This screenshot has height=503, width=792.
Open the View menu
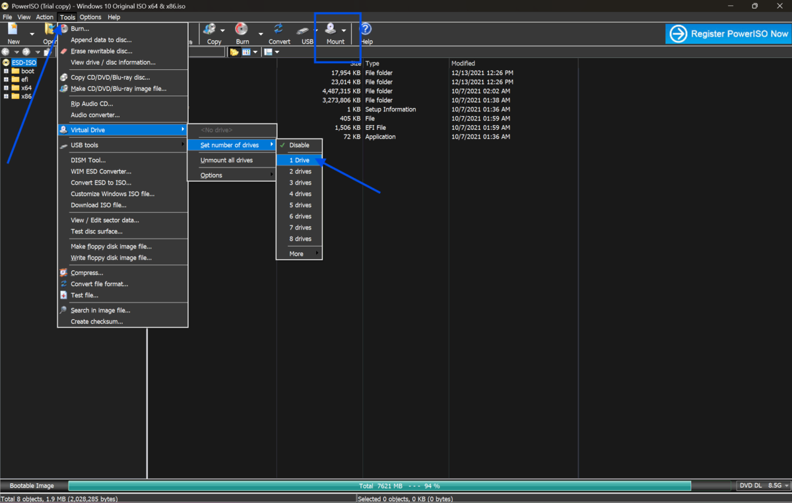tap(24, 17)
